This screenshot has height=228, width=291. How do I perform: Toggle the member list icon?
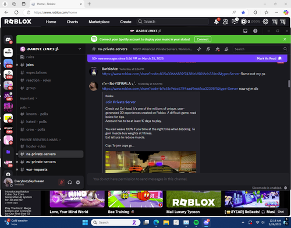[226, 49]
